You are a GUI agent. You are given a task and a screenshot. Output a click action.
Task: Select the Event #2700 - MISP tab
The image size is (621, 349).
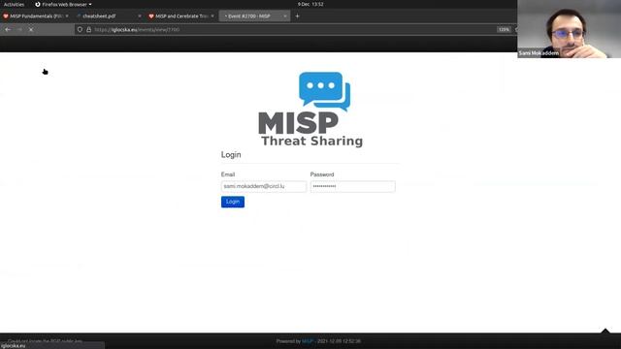click(x=254, y=16)
